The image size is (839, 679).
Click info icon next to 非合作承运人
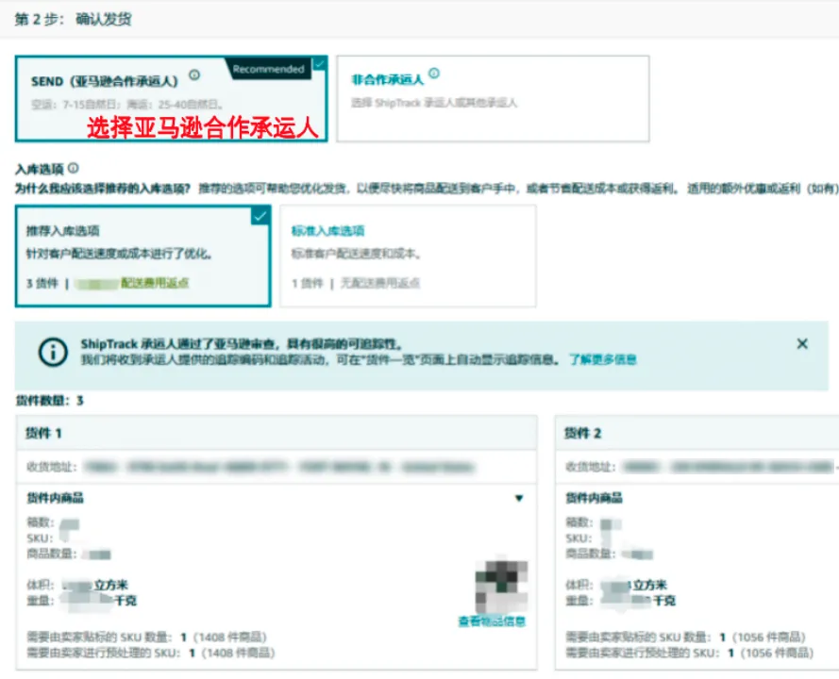tap(434, 74)
